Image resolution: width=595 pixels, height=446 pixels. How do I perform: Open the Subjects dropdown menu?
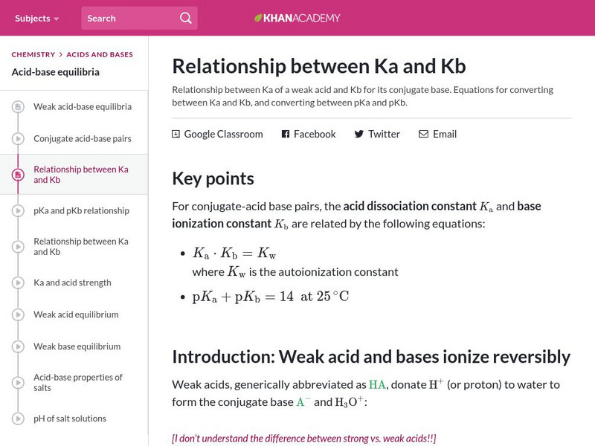pyautogui.click(x=36, y=18)
